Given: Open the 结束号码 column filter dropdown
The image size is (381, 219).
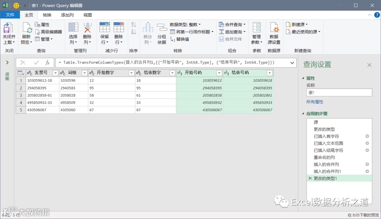Looking at the screenshot, I should click(270, 73).
